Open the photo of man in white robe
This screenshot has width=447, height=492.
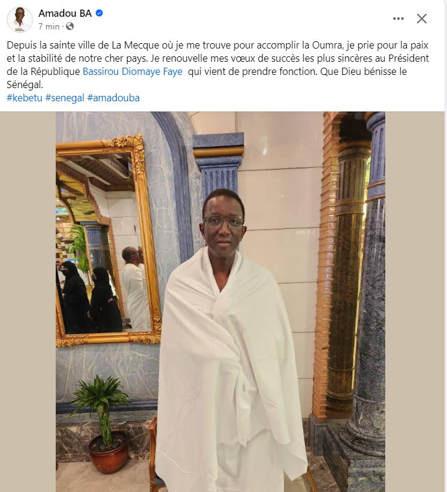(221, 302)
